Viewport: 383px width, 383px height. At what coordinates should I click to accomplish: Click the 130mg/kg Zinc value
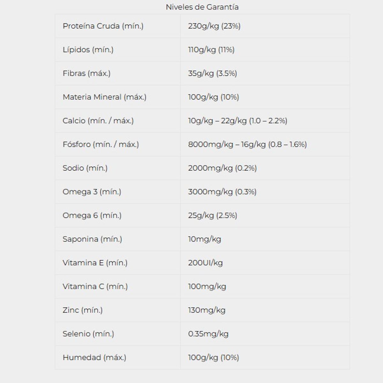[x=207, y=310]
